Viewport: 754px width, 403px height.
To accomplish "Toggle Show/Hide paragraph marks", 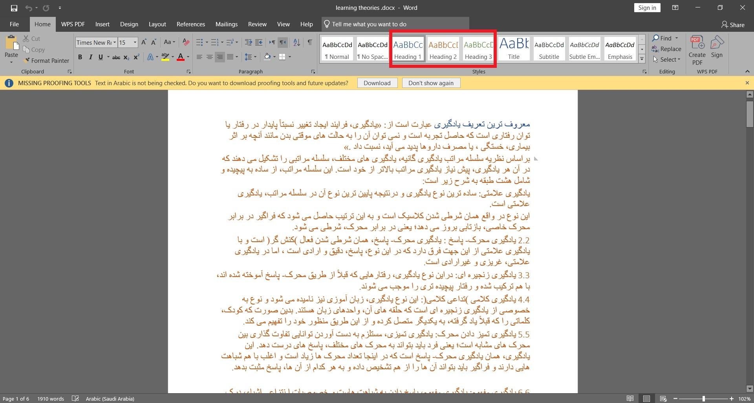I will [310, 42].
